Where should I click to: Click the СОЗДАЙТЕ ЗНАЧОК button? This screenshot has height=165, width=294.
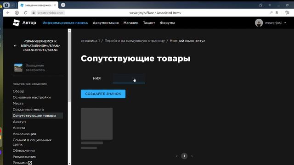(x=103, y=94)
